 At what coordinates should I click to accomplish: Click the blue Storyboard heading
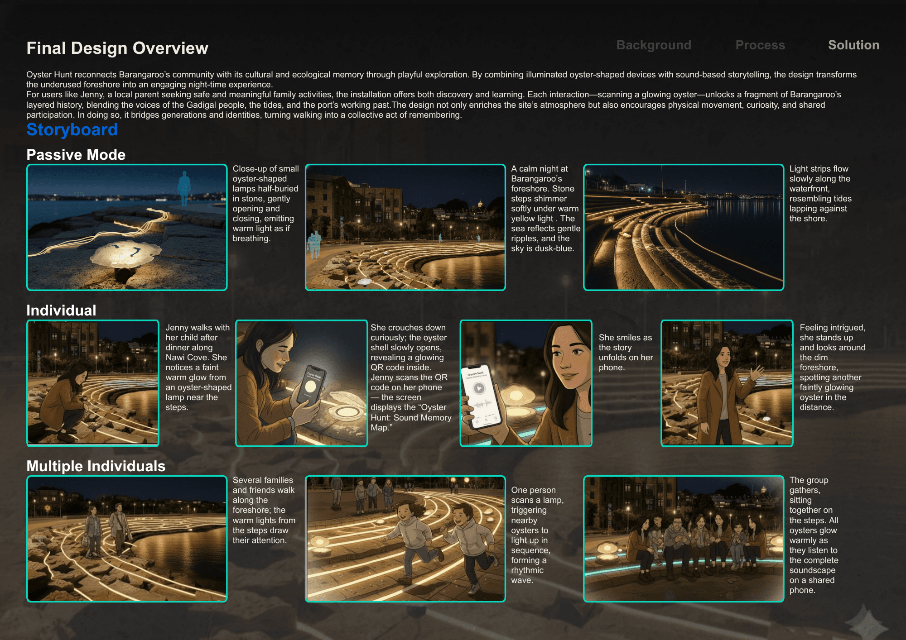coord(72,130)
